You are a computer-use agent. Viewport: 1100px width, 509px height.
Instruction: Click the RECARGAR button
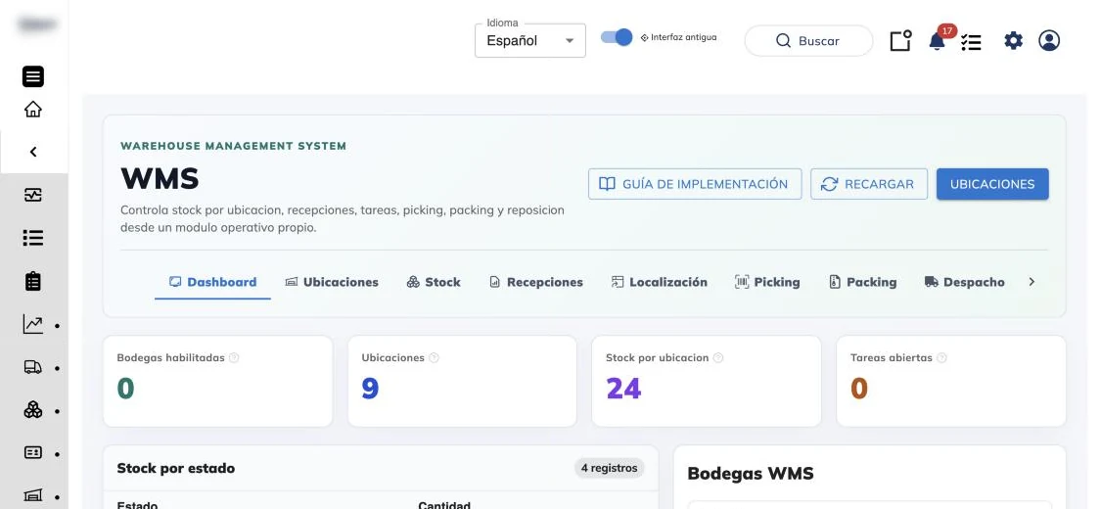[x=869, y=184]
